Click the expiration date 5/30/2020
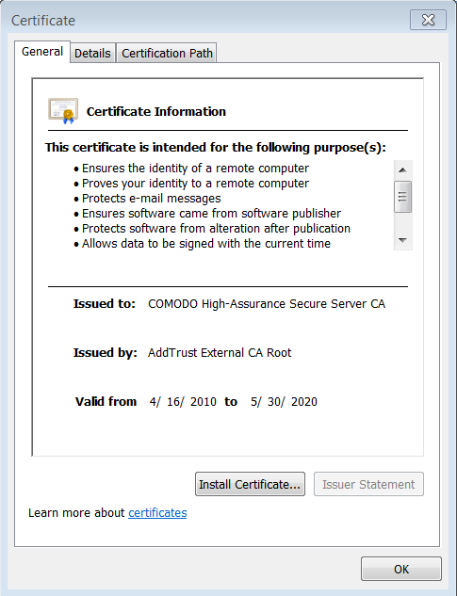The width and height of the screenshot is (457, 596). pyautogui.click(x=284, y=402)
